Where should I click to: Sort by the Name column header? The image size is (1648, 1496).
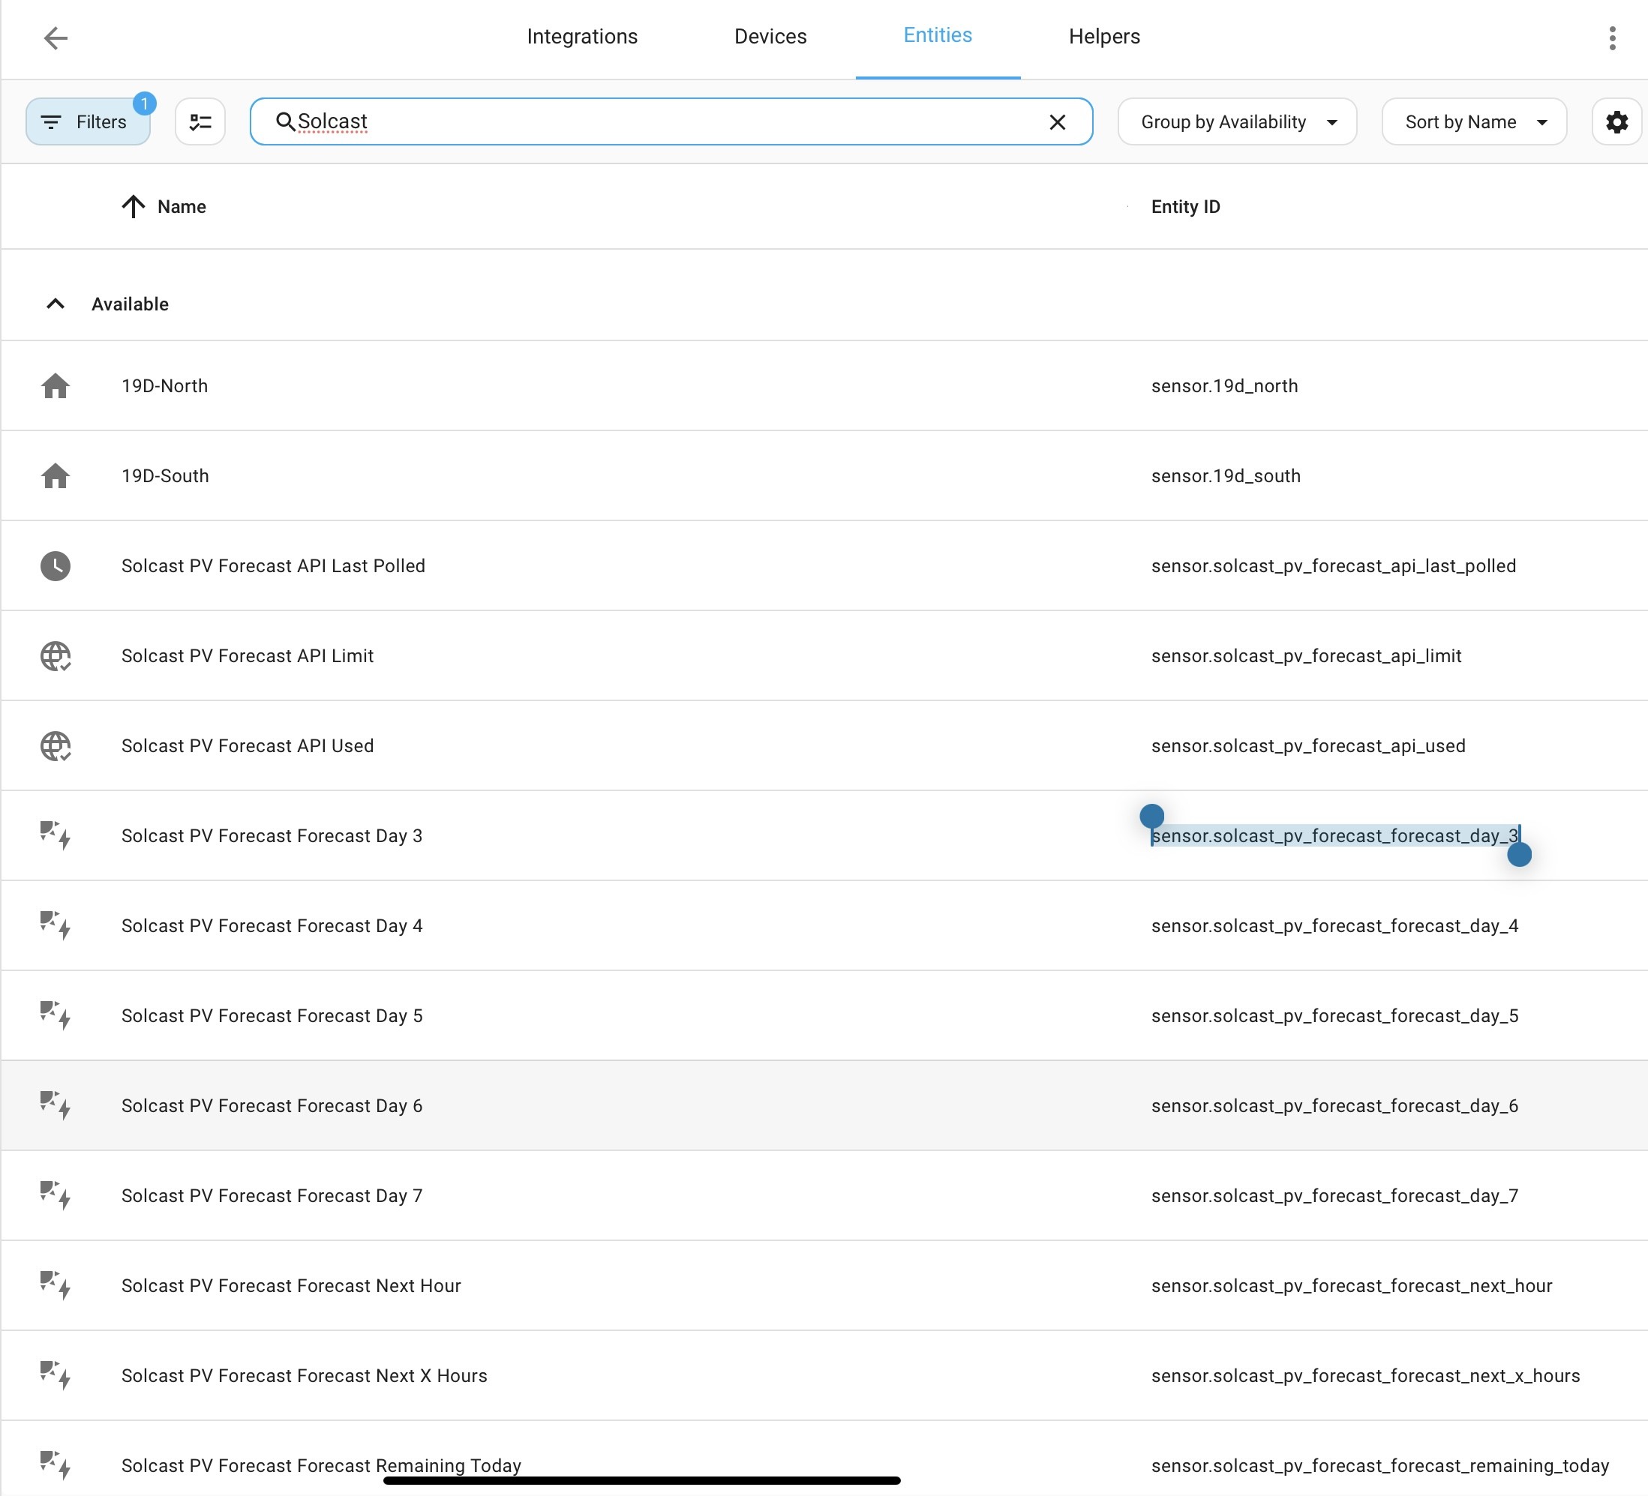coord(182,207)
